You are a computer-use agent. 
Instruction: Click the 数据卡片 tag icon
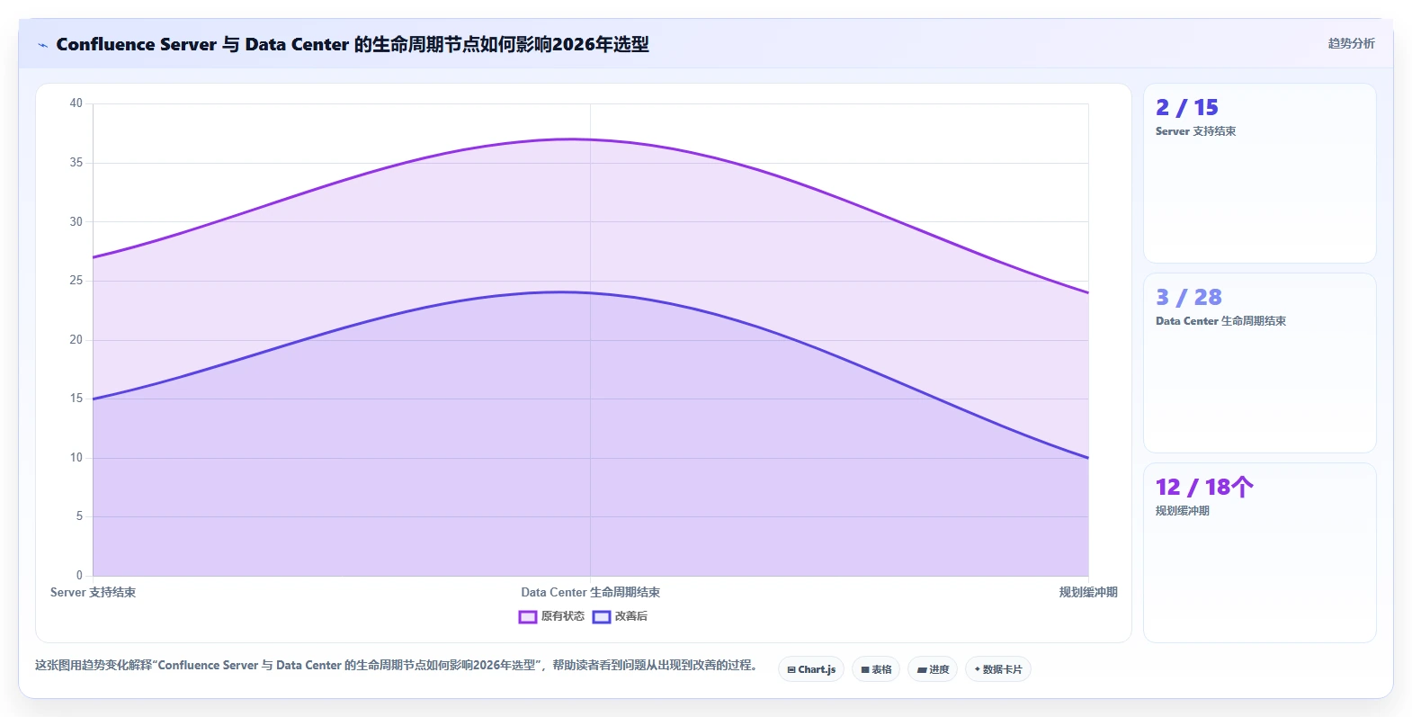click(978, 669)
